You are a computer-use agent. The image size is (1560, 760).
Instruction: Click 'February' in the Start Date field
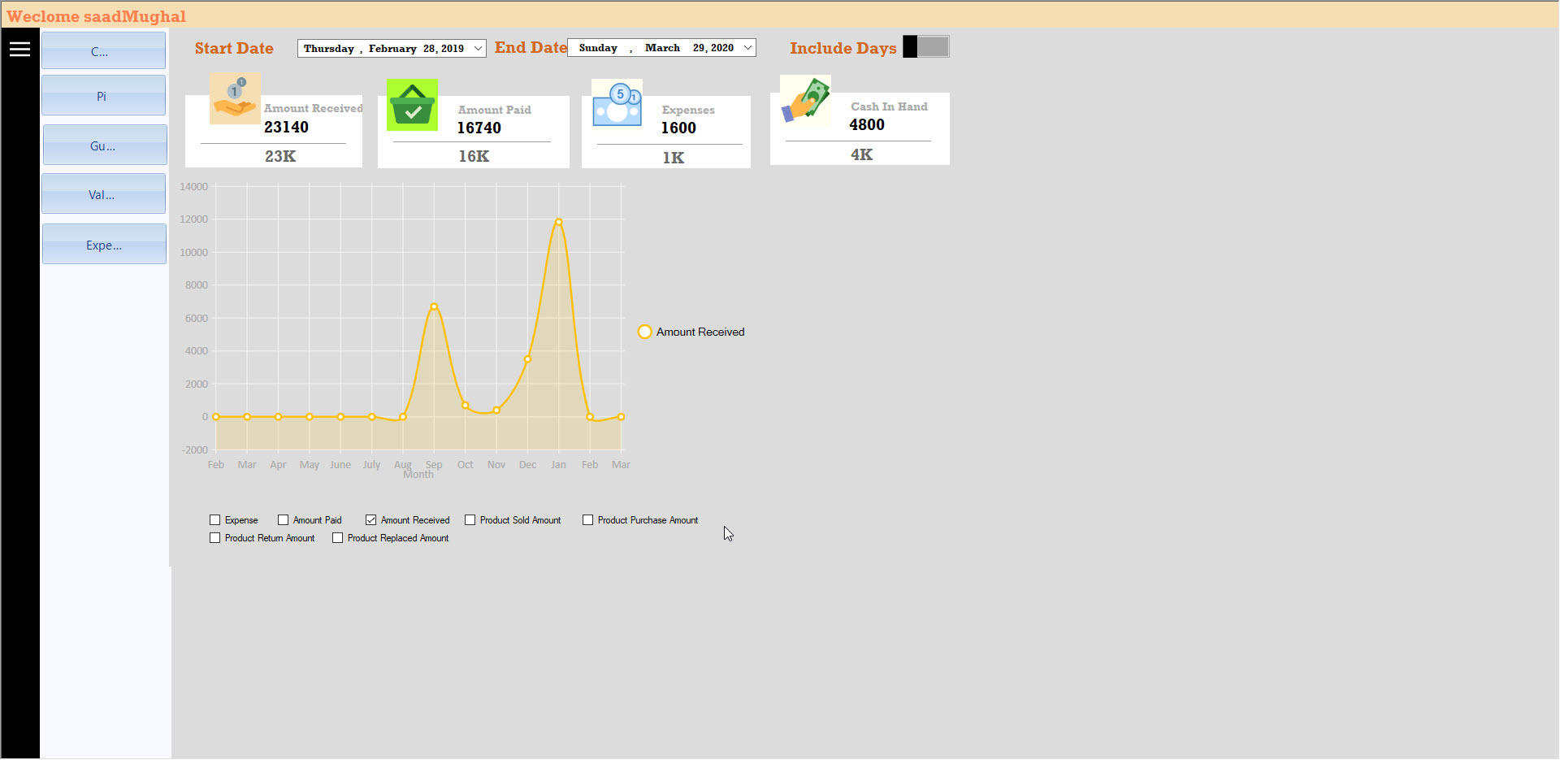(x=392, y=49)
